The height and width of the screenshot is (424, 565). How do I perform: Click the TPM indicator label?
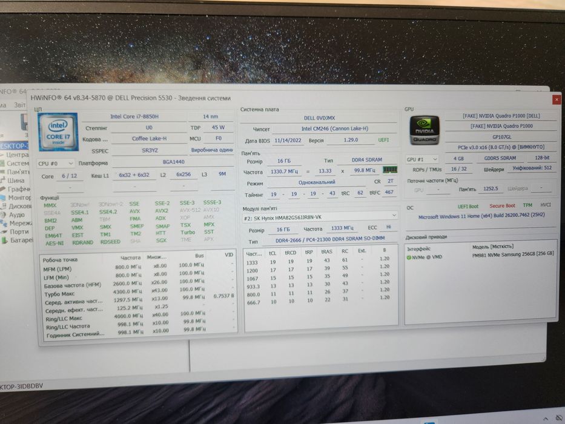point(527,205)
